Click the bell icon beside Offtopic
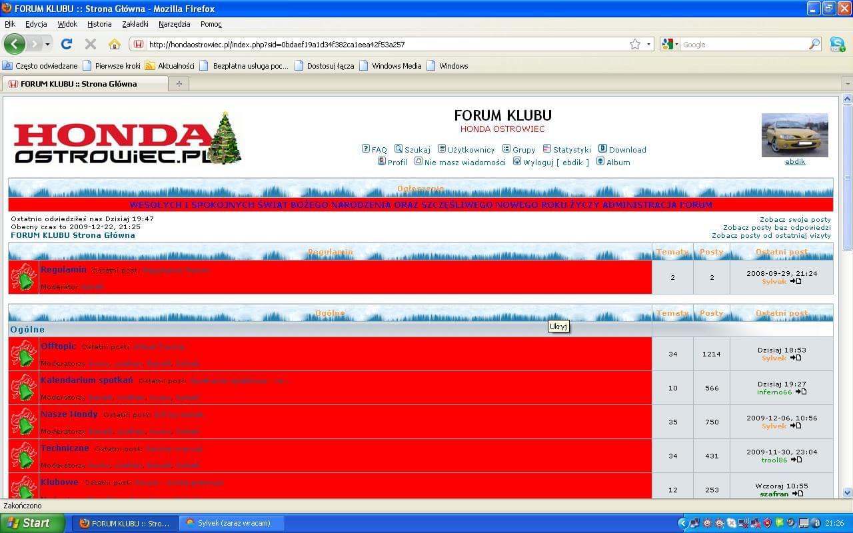 pyautogui.click(x=24, y=354)
